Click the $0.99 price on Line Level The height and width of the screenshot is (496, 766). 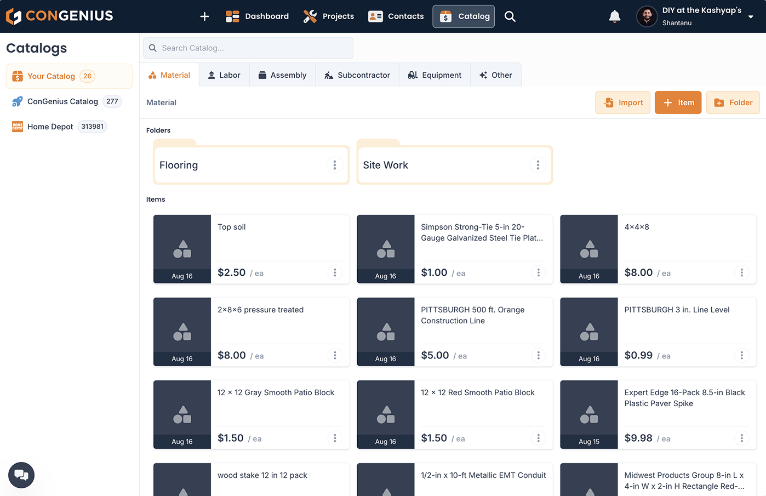pyautogui.click(x=638, y=355)
